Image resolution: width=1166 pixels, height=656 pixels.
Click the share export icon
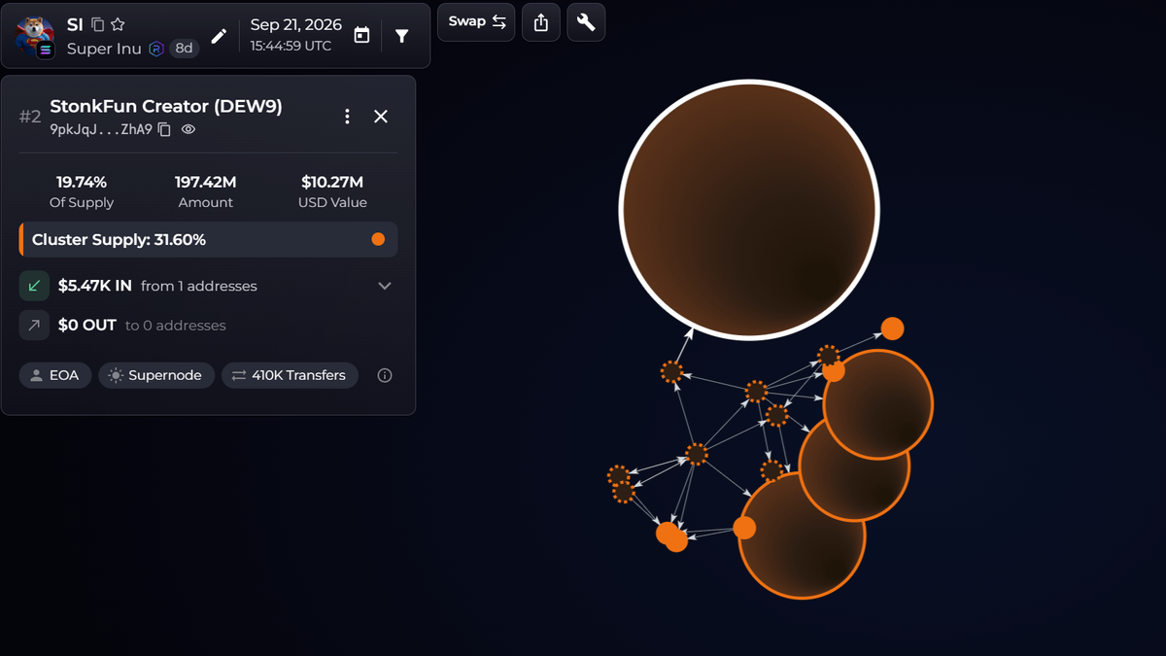[541, 22]
